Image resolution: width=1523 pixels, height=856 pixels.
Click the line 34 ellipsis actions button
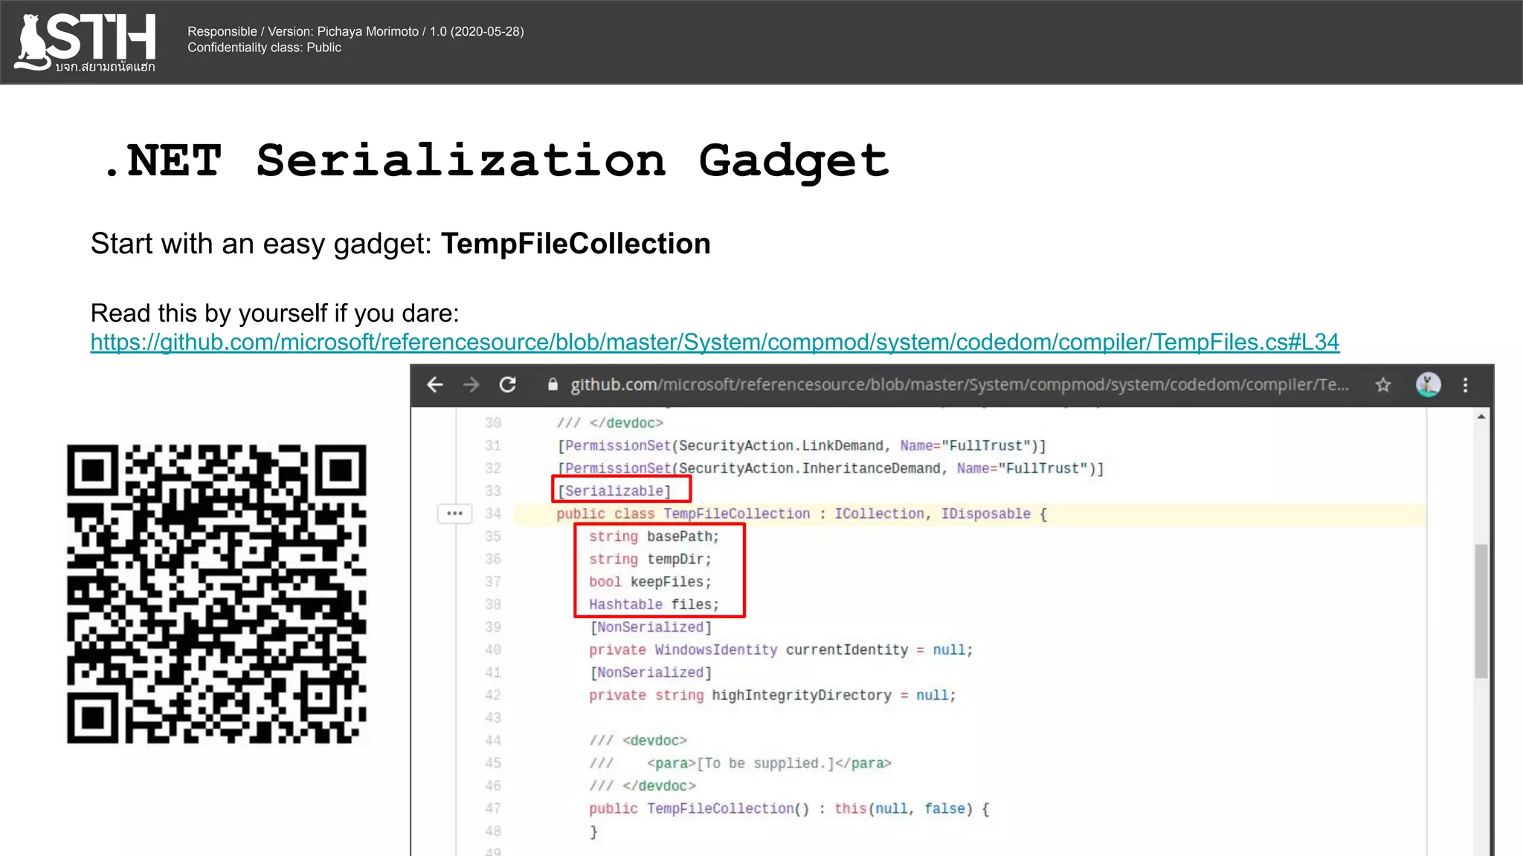[x=454, y=513]
